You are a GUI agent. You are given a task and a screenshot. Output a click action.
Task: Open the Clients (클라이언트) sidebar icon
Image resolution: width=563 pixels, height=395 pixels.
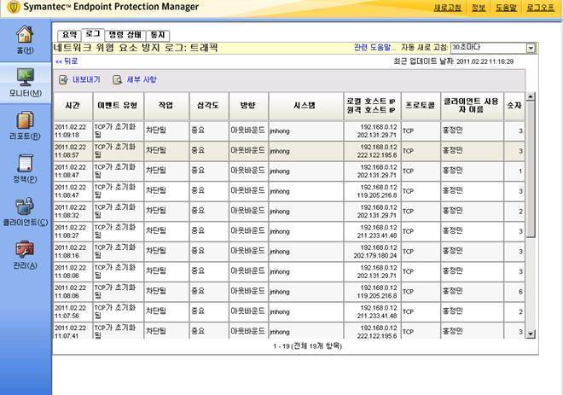point(25,206)
